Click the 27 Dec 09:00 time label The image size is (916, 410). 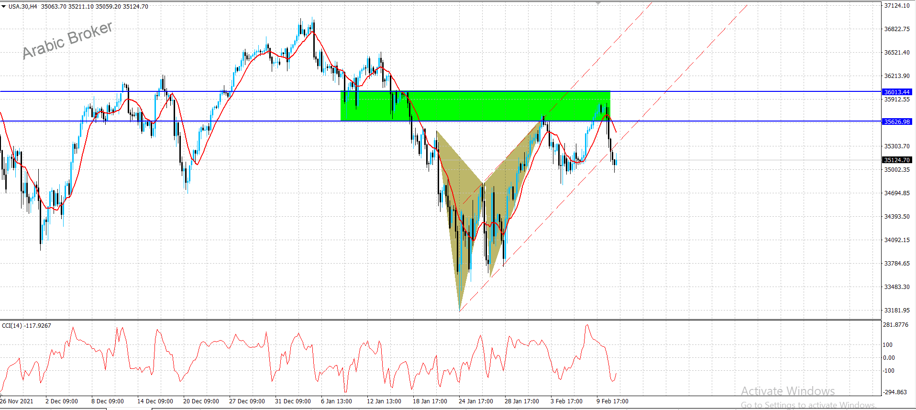coord(247,401)
